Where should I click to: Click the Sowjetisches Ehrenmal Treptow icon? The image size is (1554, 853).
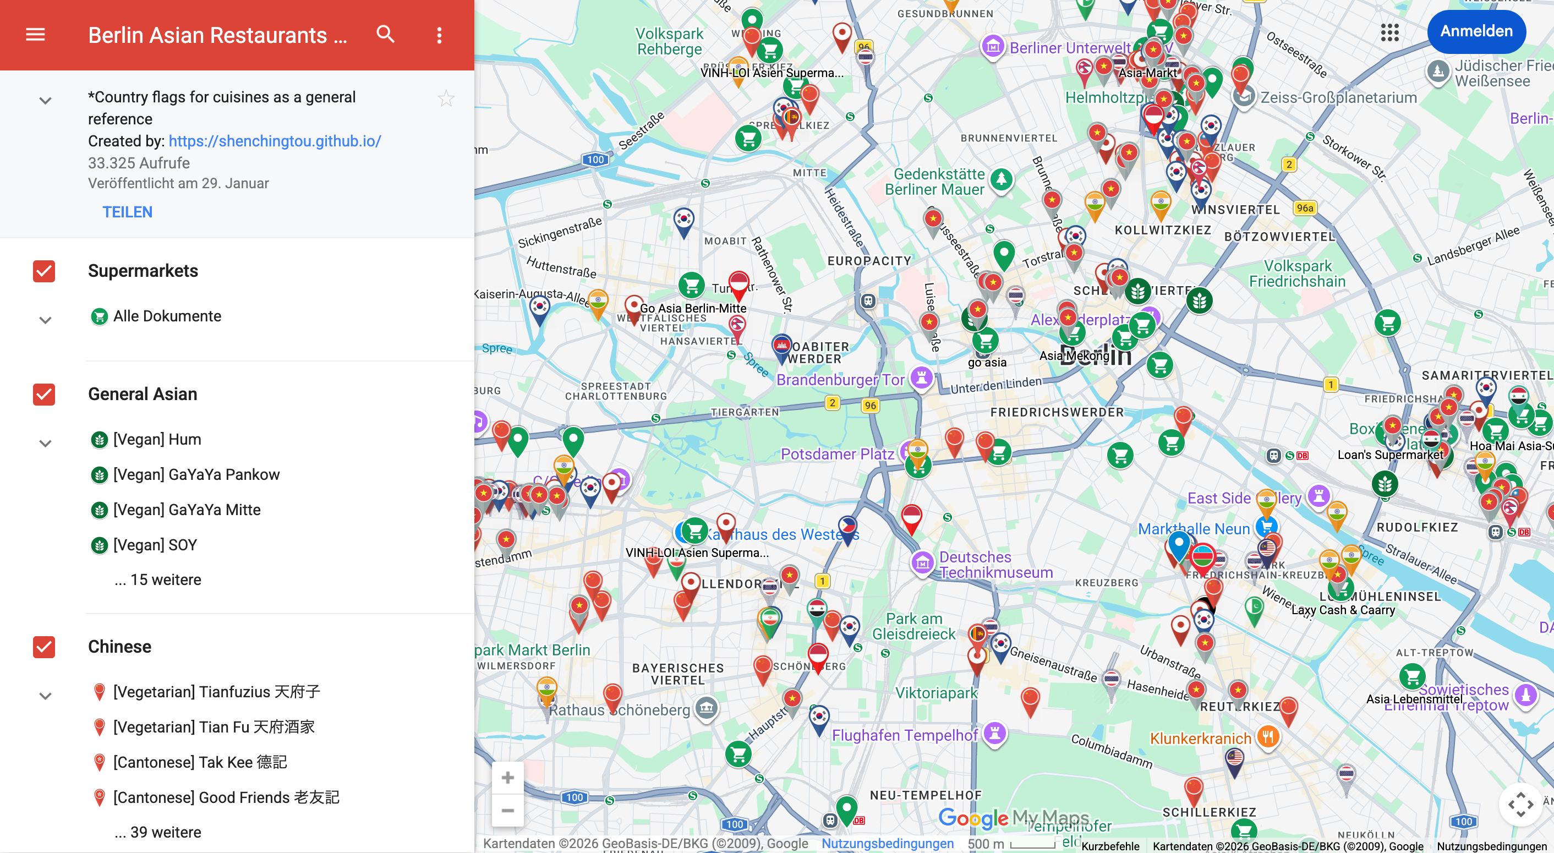(x=1525, y=696)
